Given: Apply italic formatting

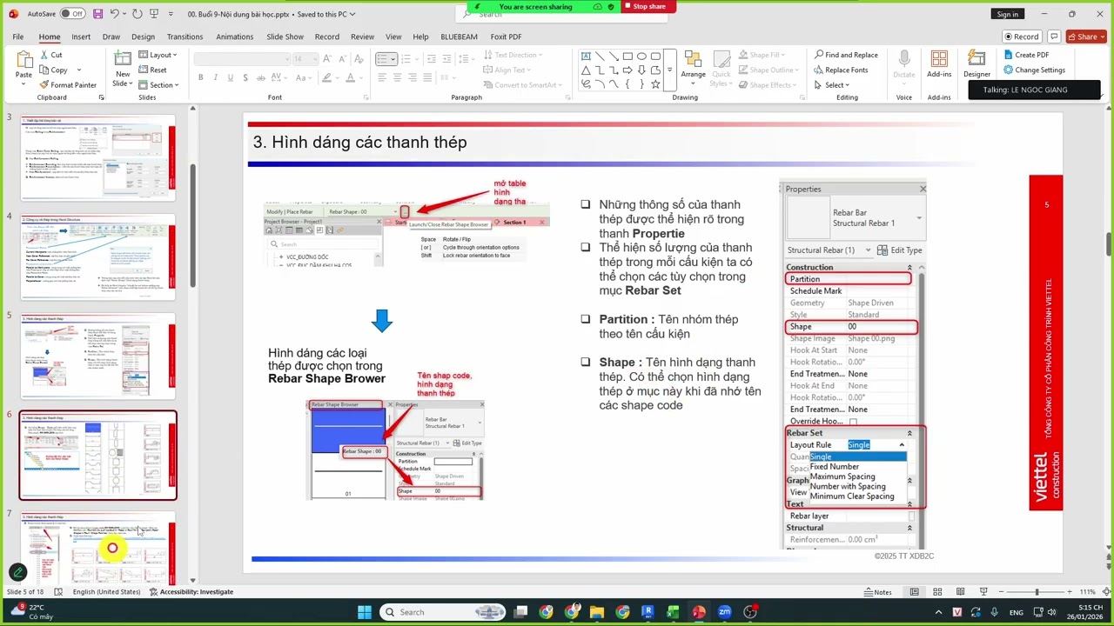Looking at the screenshot, I should tap(215, 77).
